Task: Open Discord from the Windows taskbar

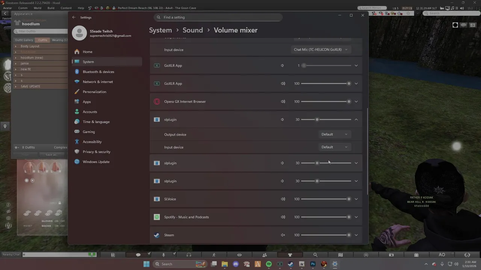Action: (x=236, y=264)
